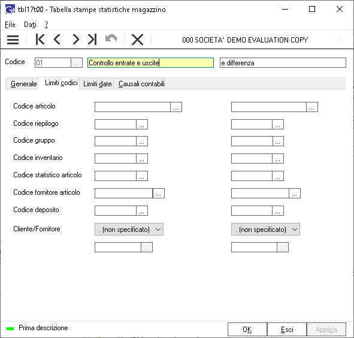Open the Generale tab
This screenshot has width=354, height=338.
click(x=23, y=84)
